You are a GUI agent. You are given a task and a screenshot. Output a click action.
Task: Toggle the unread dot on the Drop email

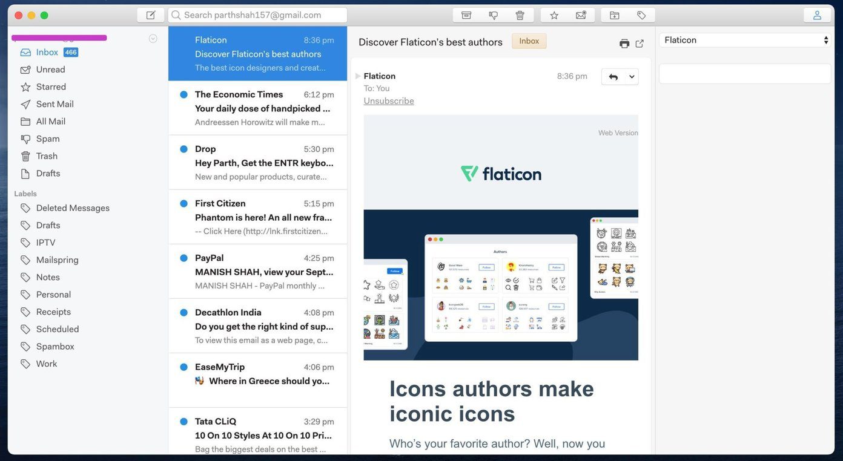[x=183, y=149]
